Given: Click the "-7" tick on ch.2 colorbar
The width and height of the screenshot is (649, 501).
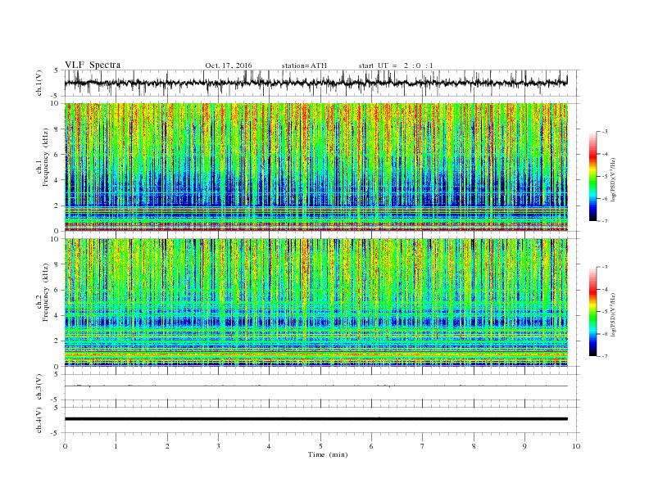Looking at the screenshot, I should coord(605,356).
